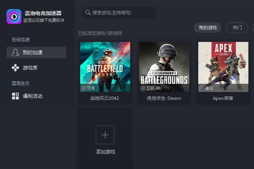This screenshot has height=169, width=254.
Task: Click the search magnifier icon
Action: click(88, 12)
